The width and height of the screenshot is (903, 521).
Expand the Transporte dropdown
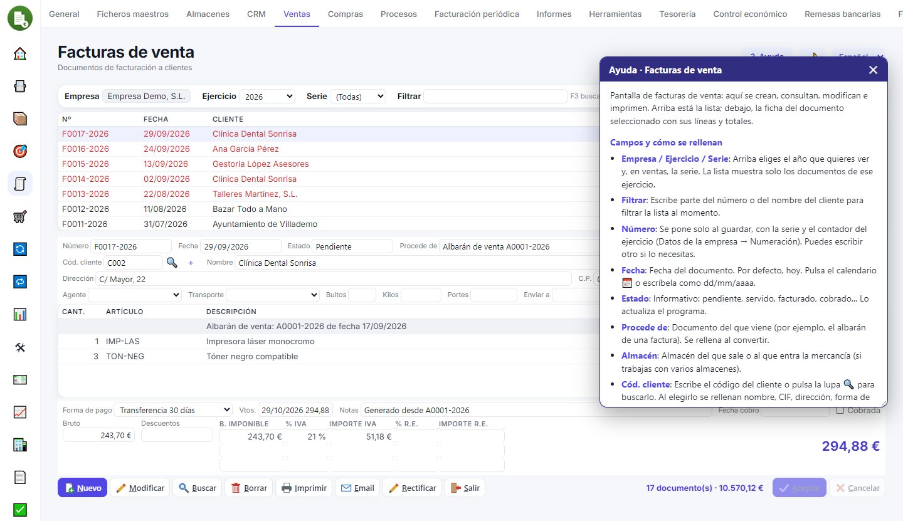click(273, 295)
